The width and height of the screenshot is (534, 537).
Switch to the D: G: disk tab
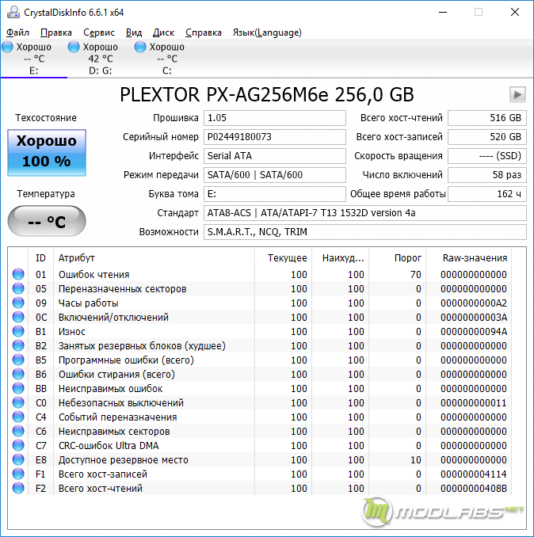101,59
